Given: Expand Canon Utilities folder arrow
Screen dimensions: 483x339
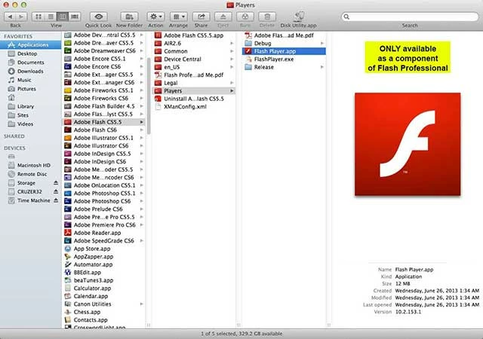Looking at the screenshot, I should click(x=142, y=304).
